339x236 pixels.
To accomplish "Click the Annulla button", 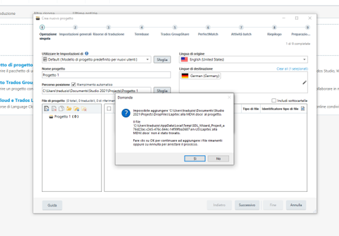I will tap(296, 205).
